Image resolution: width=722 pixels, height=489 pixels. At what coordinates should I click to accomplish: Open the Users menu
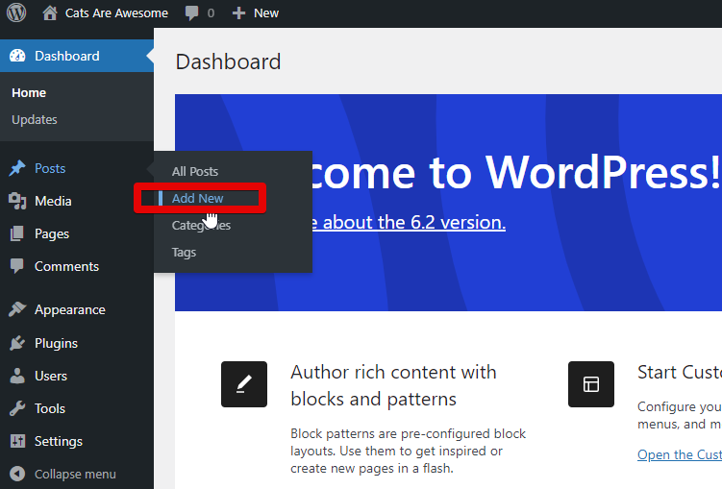[x=51, y=376]
